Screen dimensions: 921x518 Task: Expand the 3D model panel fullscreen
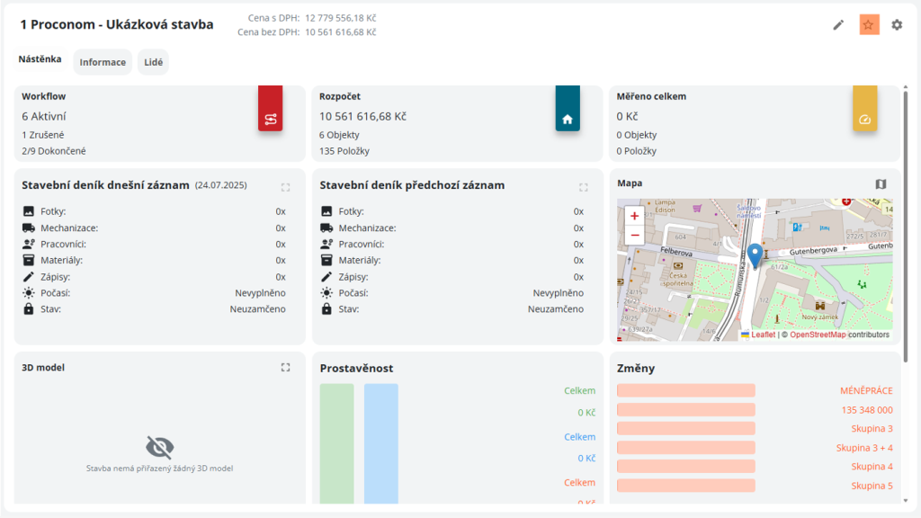(x=285, y=367)
